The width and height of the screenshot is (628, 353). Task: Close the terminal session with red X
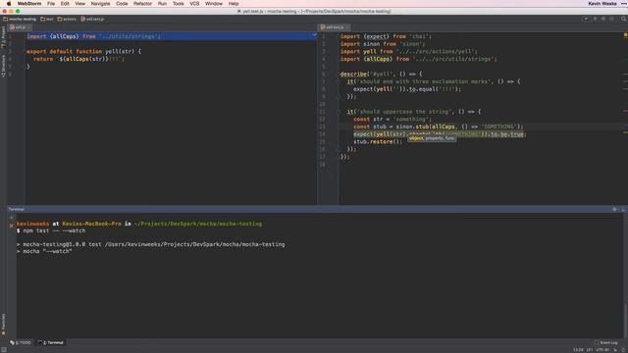click(x=11, y=226)
